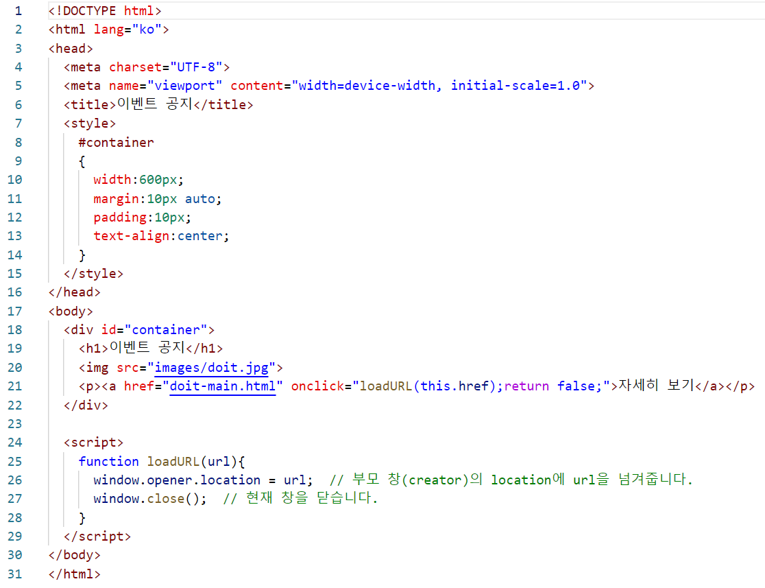Click the closing body tag
Viewport: 765px width, 588px height.
pyautogui.click(x=75, y=555)
